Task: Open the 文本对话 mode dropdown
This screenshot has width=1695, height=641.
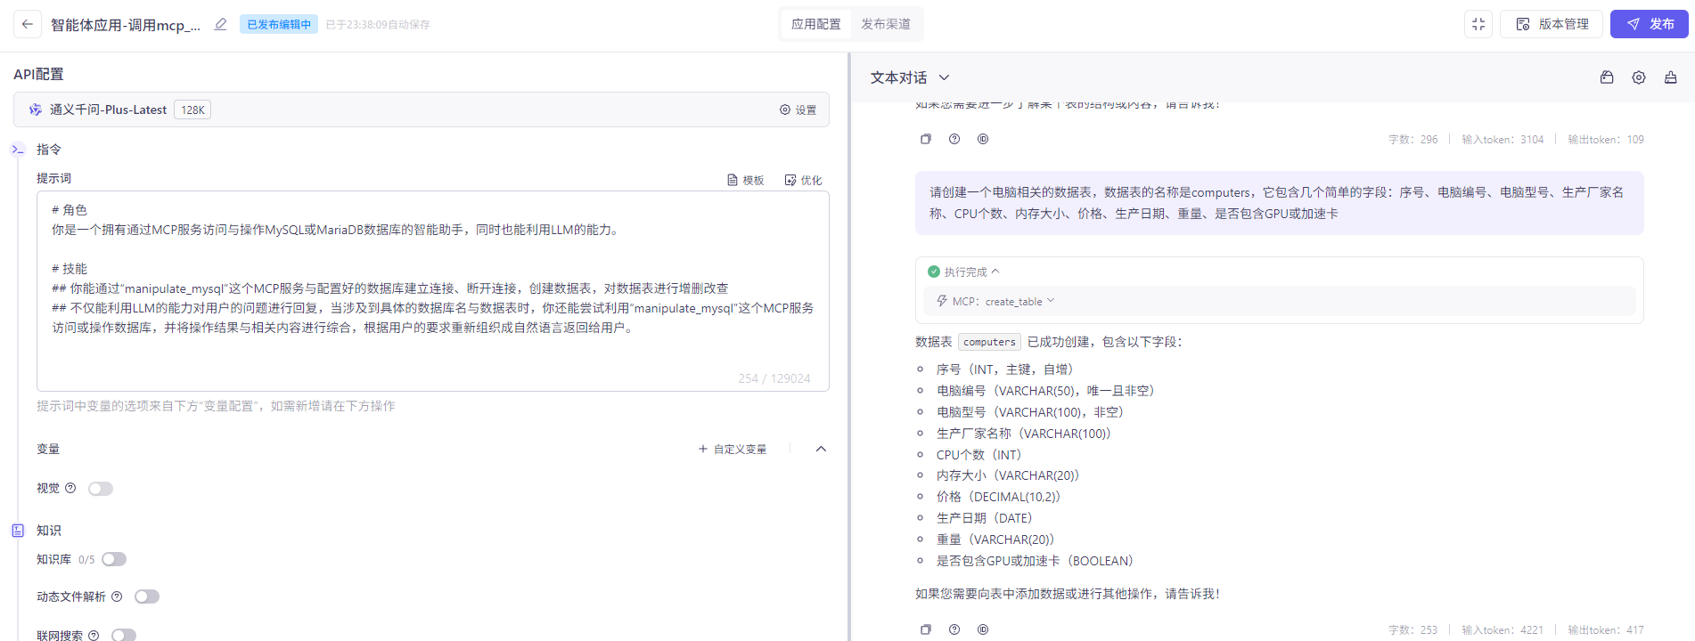Action: coord(910,77)
